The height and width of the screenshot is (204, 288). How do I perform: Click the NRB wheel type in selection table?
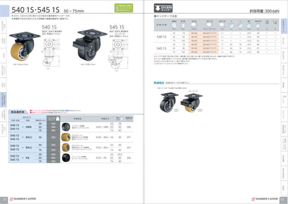[28, 127]
